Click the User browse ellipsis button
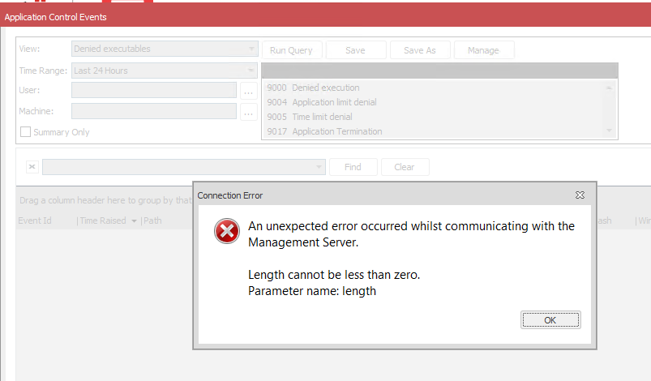This screenshot has height=381, width=651. 249,91
